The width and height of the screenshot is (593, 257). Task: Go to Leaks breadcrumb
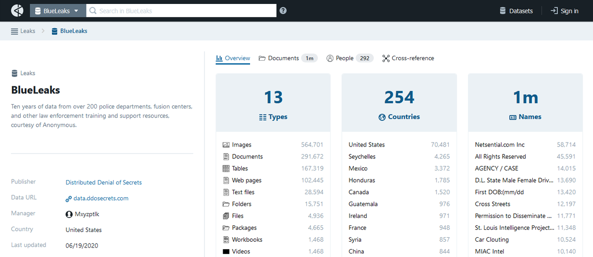[x=23, y=31]
